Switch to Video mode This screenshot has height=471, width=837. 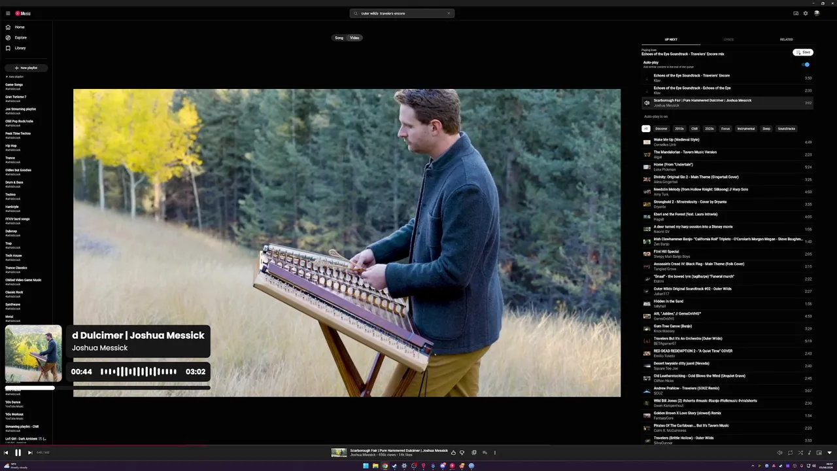(354, 38)
